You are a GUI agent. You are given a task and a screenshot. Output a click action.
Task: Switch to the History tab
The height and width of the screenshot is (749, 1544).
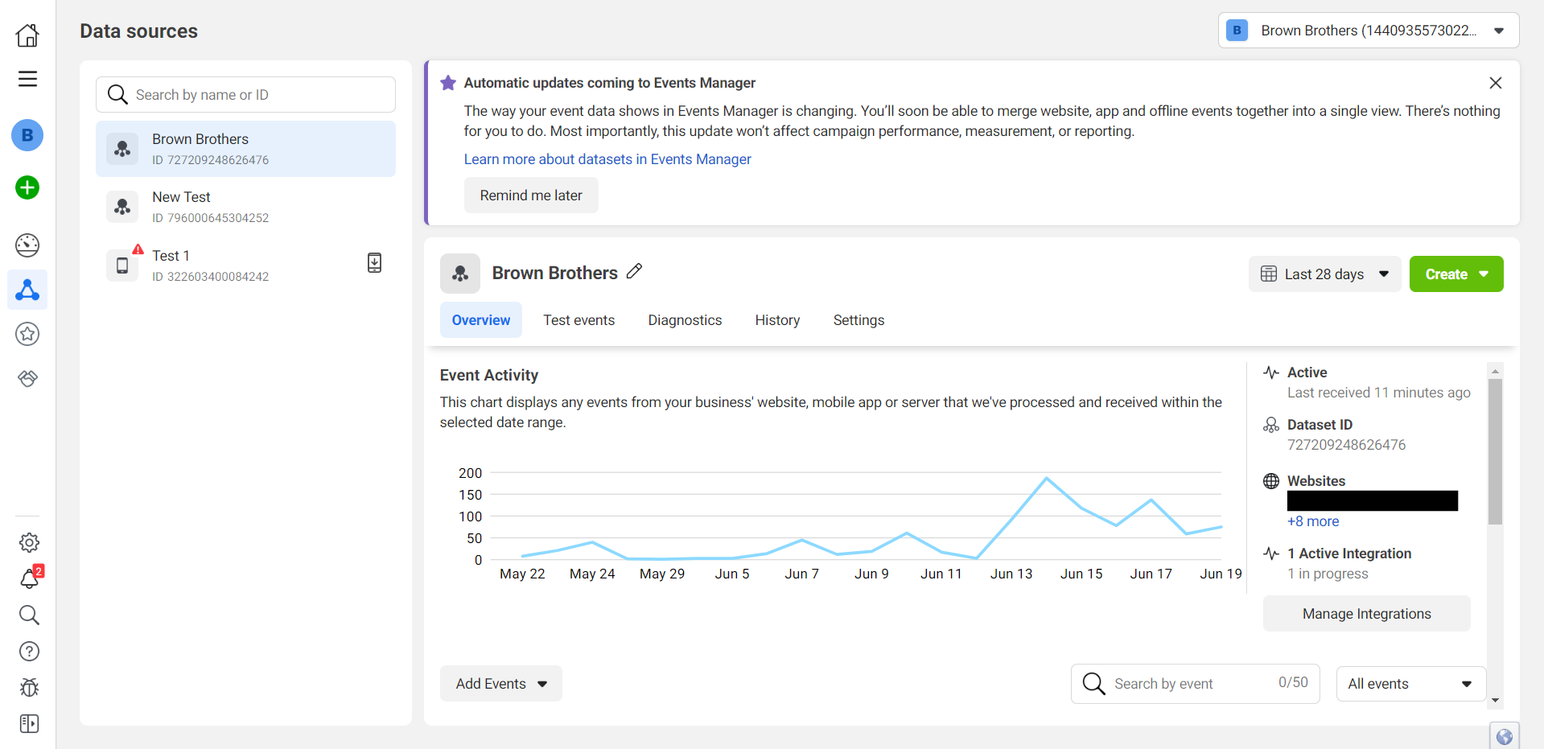click(777, 320)
